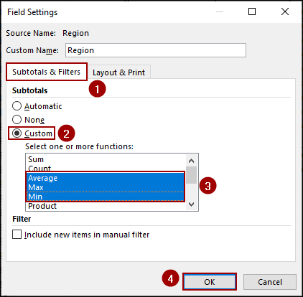Screen dimensions: 303x297
Task: Pick Sum in the functions list
Action: point(106,159)
